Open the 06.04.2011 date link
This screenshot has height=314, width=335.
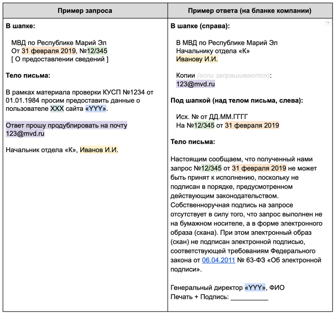point(218,260)
